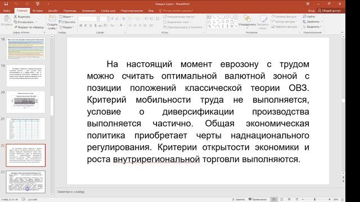Select slide 20 thumbnail with chart
This screenshot has width=360, height=202.
(26, 102)
